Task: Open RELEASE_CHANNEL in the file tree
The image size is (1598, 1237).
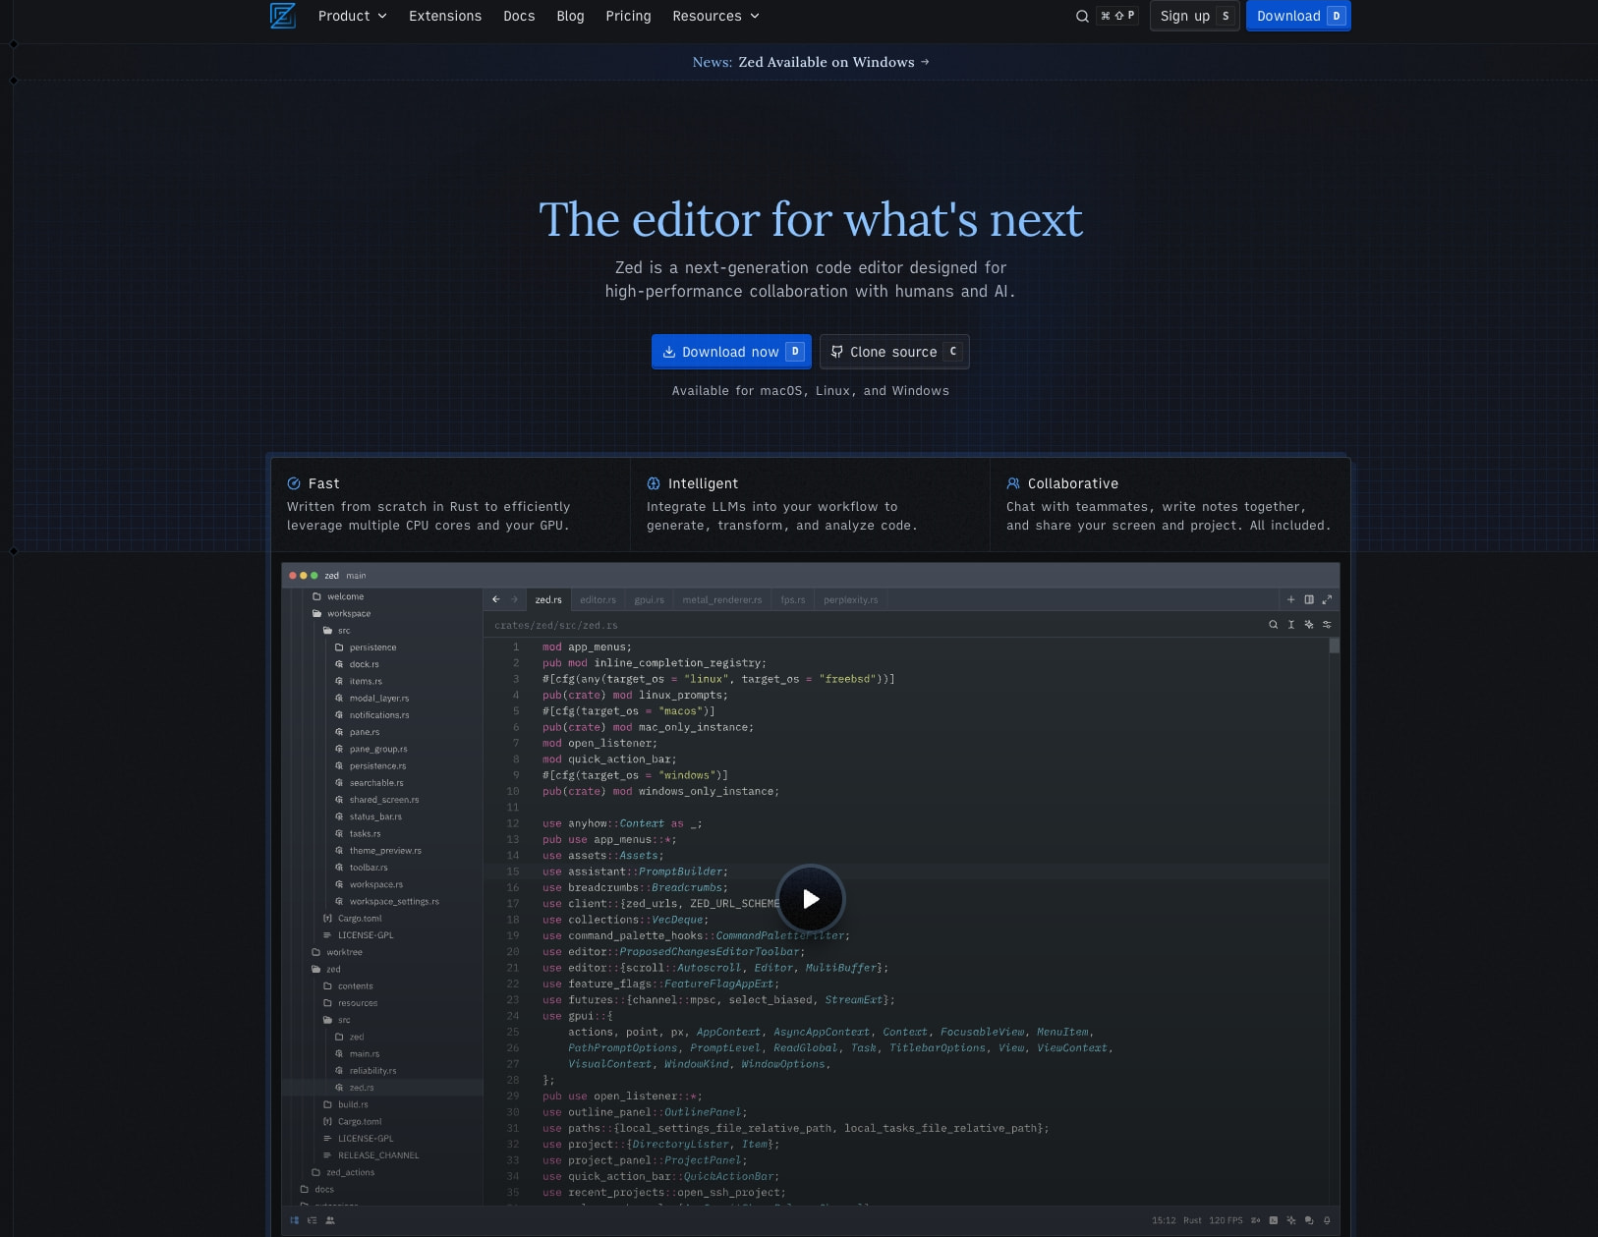Action: [x=371, y=1155]
